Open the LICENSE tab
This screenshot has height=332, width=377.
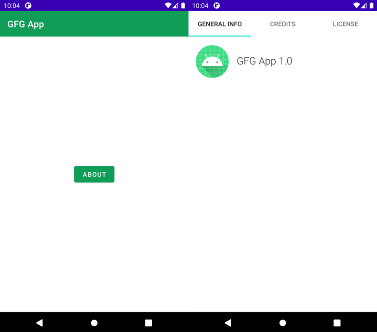click(x=345, y=24)
